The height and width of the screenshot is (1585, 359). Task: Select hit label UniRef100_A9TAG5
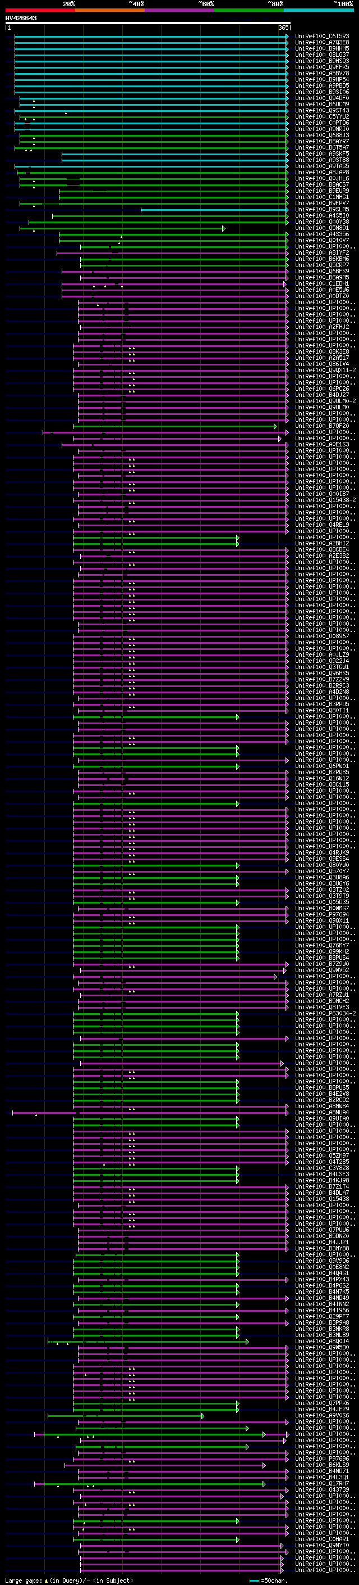click(322, 166)
